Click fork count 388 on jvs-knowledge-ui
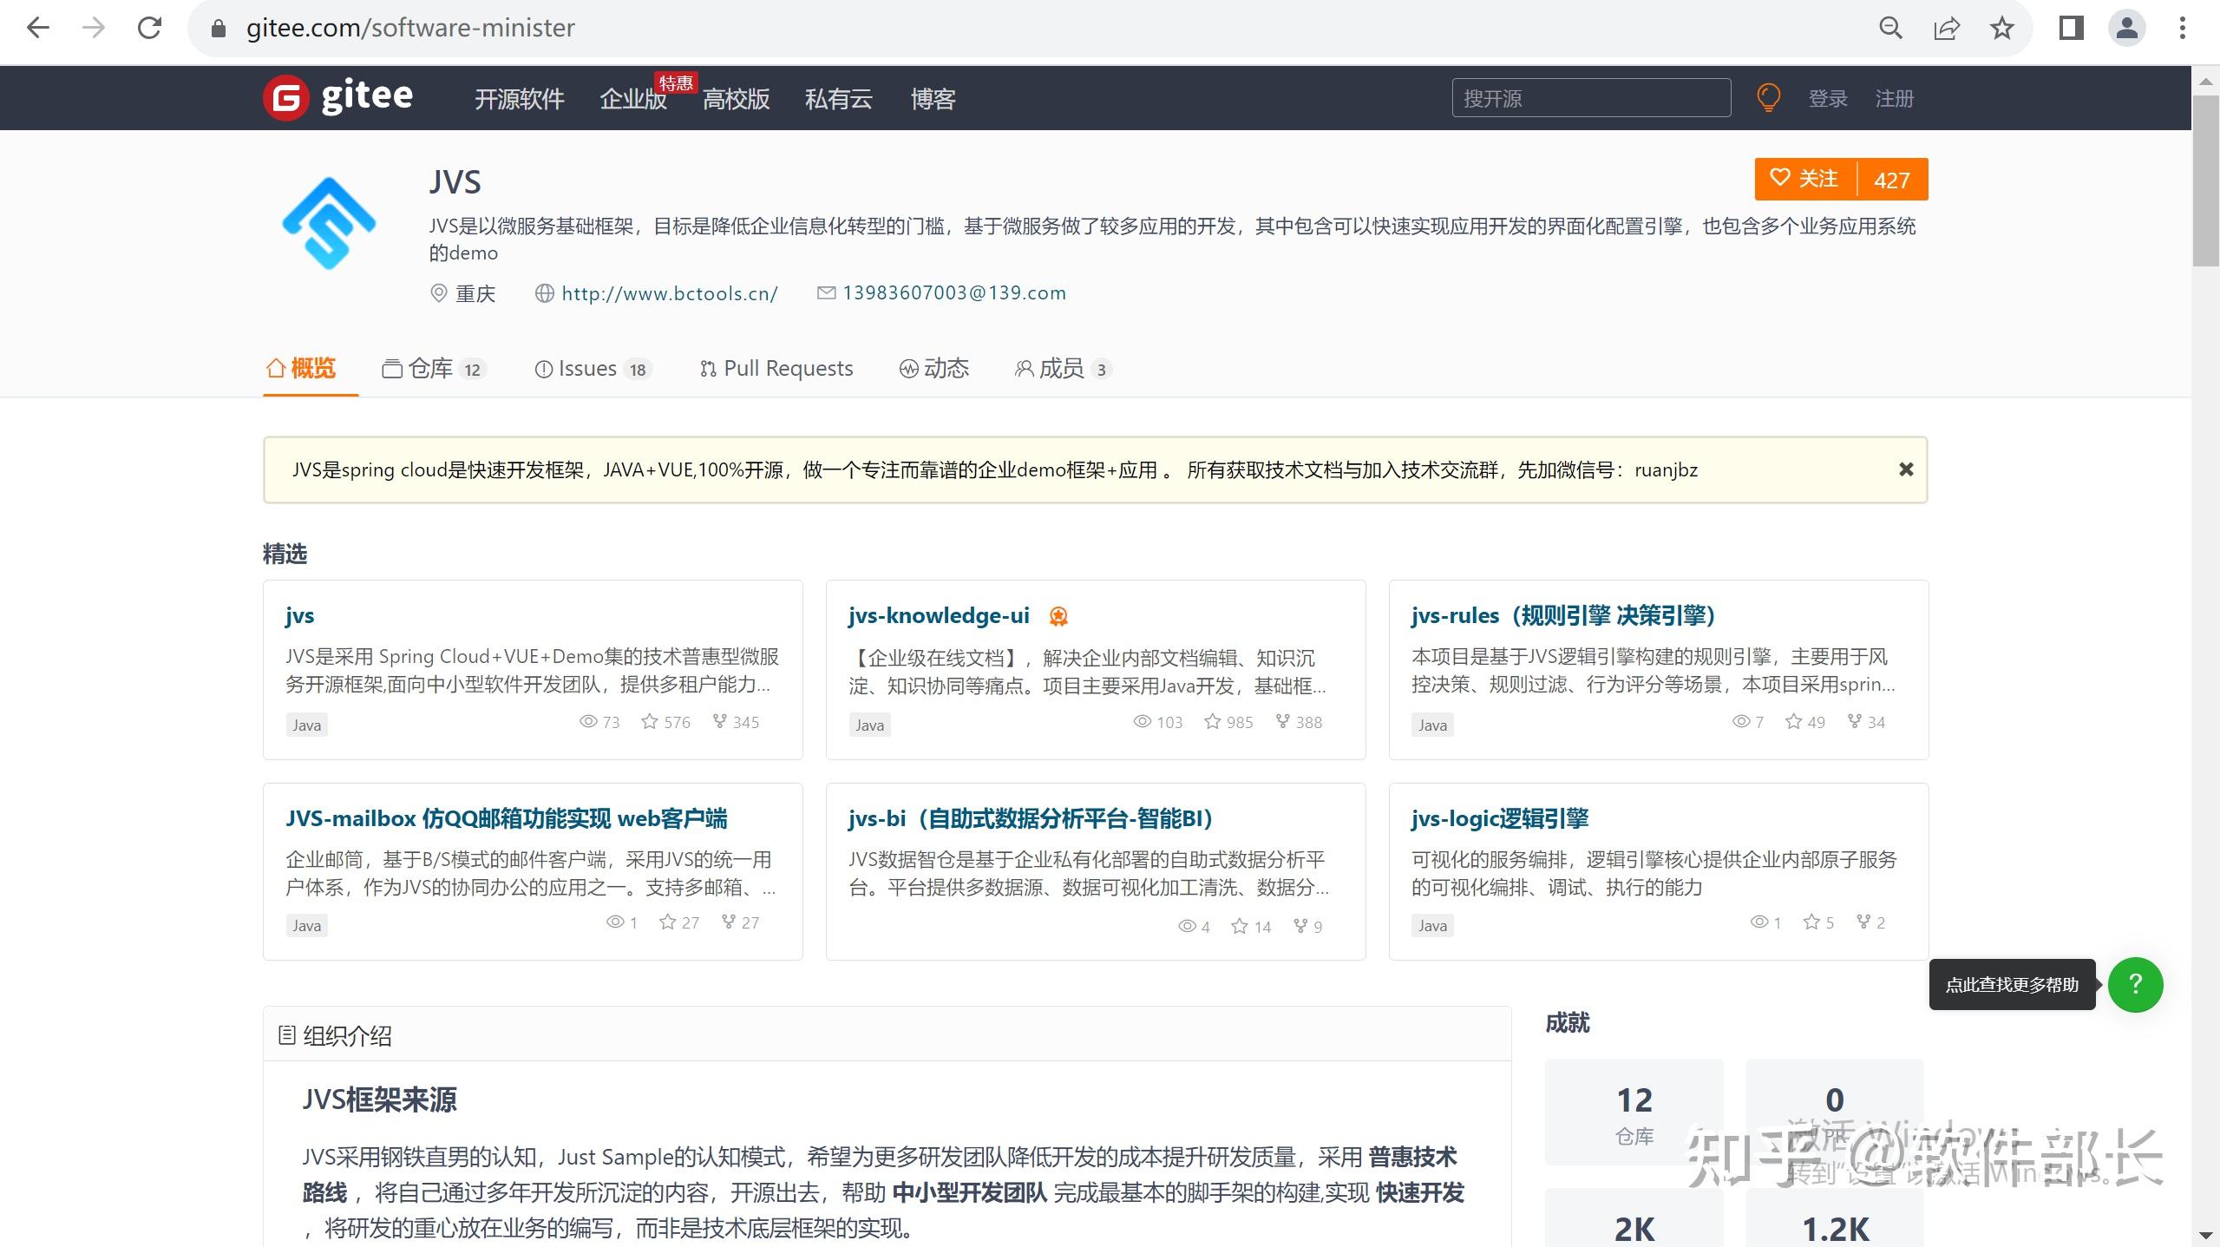 click(1299, 722)
